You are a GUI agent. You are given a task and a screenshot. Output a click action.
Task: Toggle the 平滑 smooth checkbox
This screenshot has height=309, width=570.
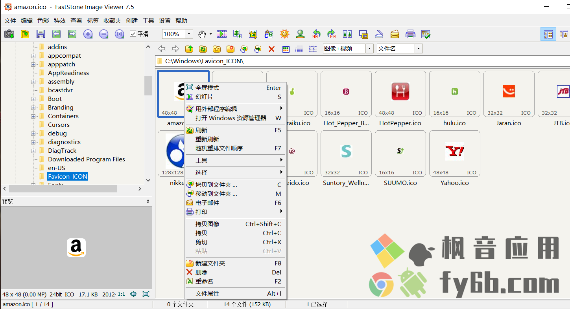tap(133, 34)
